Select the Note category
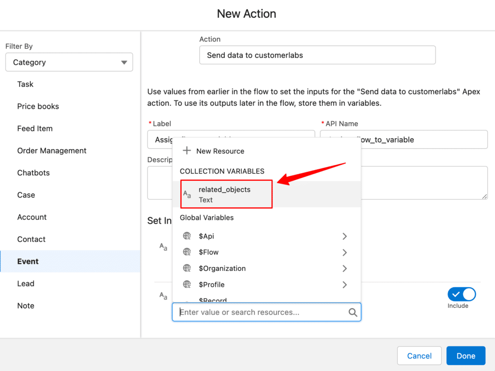This screenshot has height=371, width=495. click(x=70, y=306)
